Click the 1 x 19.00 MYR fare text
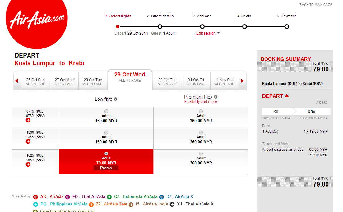The image size is (343, 212). pos(315,131)
